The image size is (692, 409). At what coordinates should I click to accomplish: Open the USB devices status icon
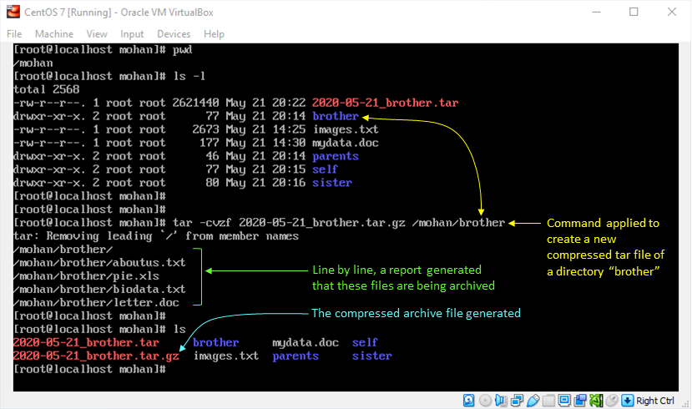click(533, 400)
